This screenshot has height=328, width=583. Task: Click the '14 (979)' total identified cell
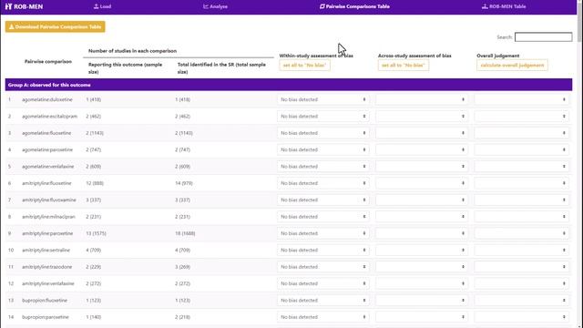pos(184,183)
